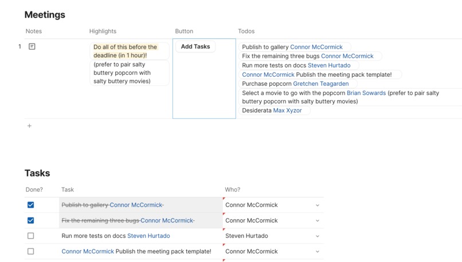This screenshot has width=462, height=262.
Task: Click the Task column header
Action: [68, 190]
